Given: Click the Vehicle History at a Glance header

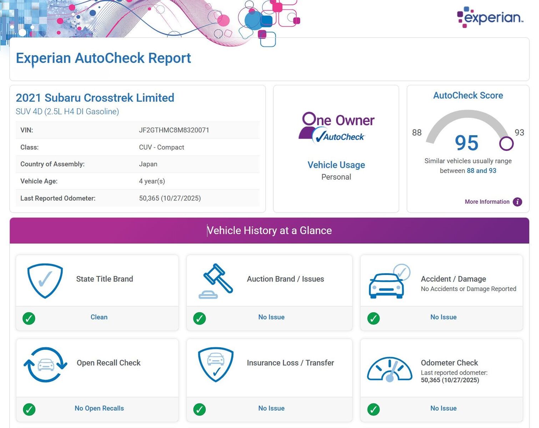Looking at the screenshot, I should (x=269, y=231).
